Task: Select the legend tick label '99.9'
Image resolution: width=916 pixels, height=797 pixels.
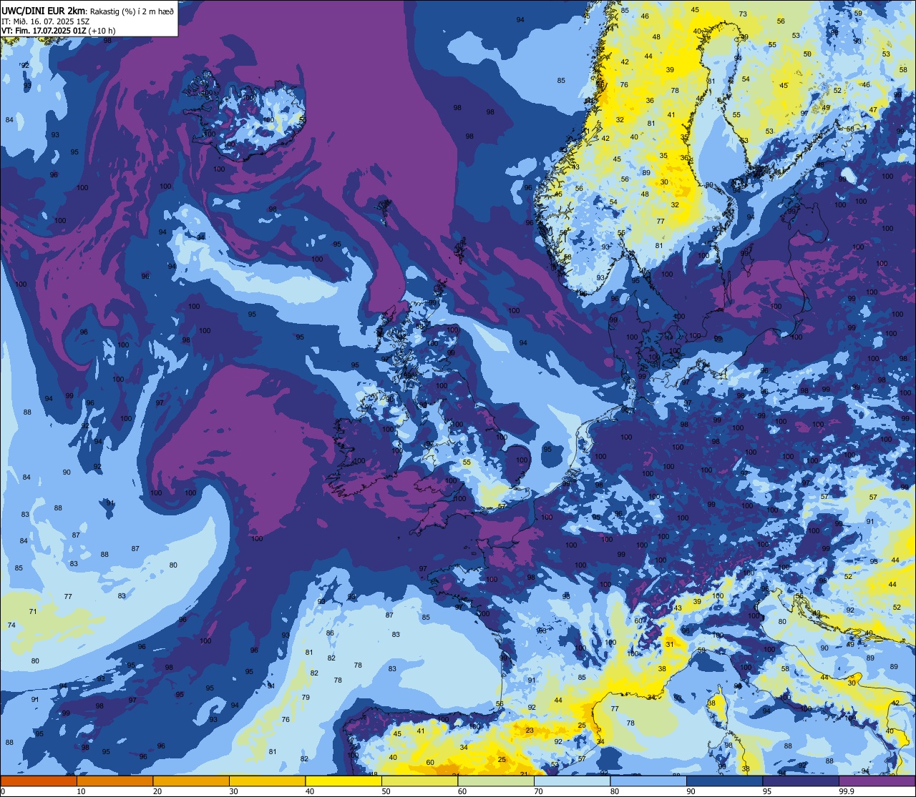Action: point(847,791)
